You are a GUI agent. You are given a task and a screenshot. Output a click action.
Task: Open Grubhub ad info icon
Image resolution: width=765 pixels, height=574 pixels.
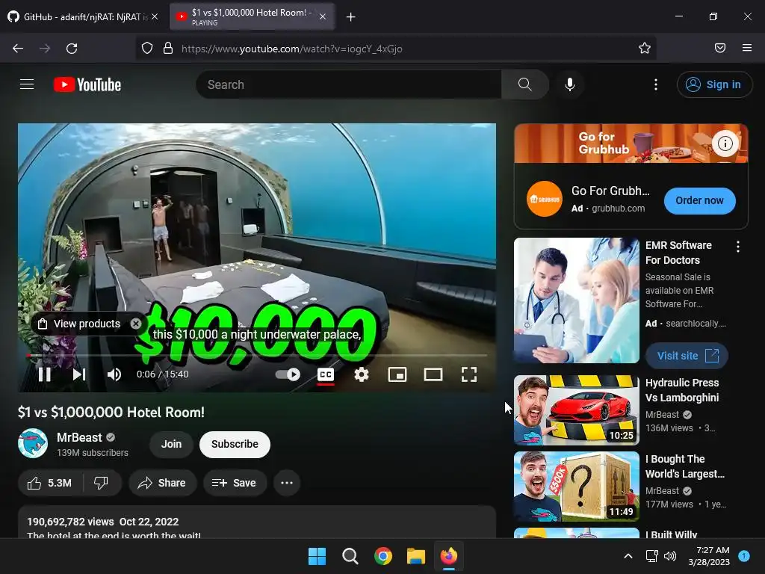coord(725,143)
